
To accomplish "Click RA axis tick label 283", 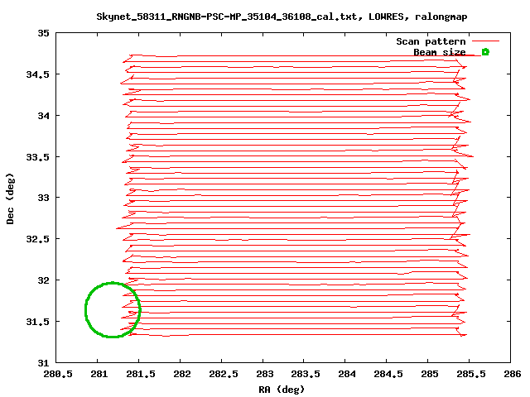I will 265,374.
